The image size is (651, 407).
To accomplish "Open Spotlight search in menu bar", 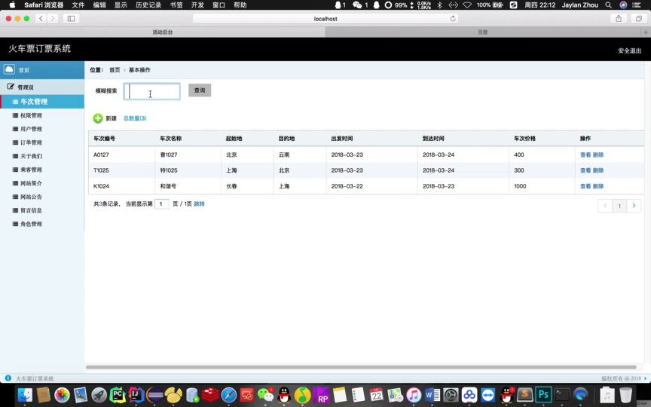I will tap(608, 5).
